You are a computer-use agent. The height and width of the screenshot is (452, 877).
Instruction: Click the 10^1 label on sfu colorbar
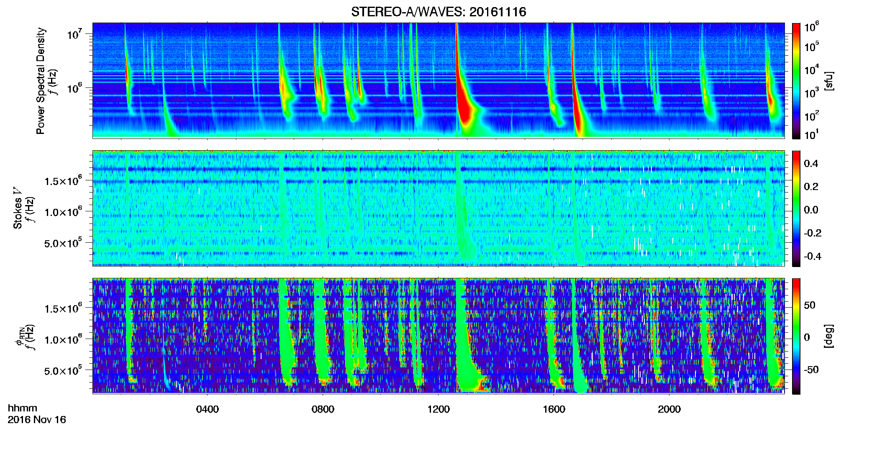tap(812, 134)
